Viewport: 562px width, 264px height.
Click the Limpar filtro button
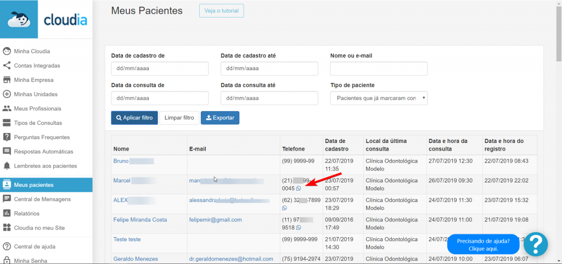tap(179, 118)
